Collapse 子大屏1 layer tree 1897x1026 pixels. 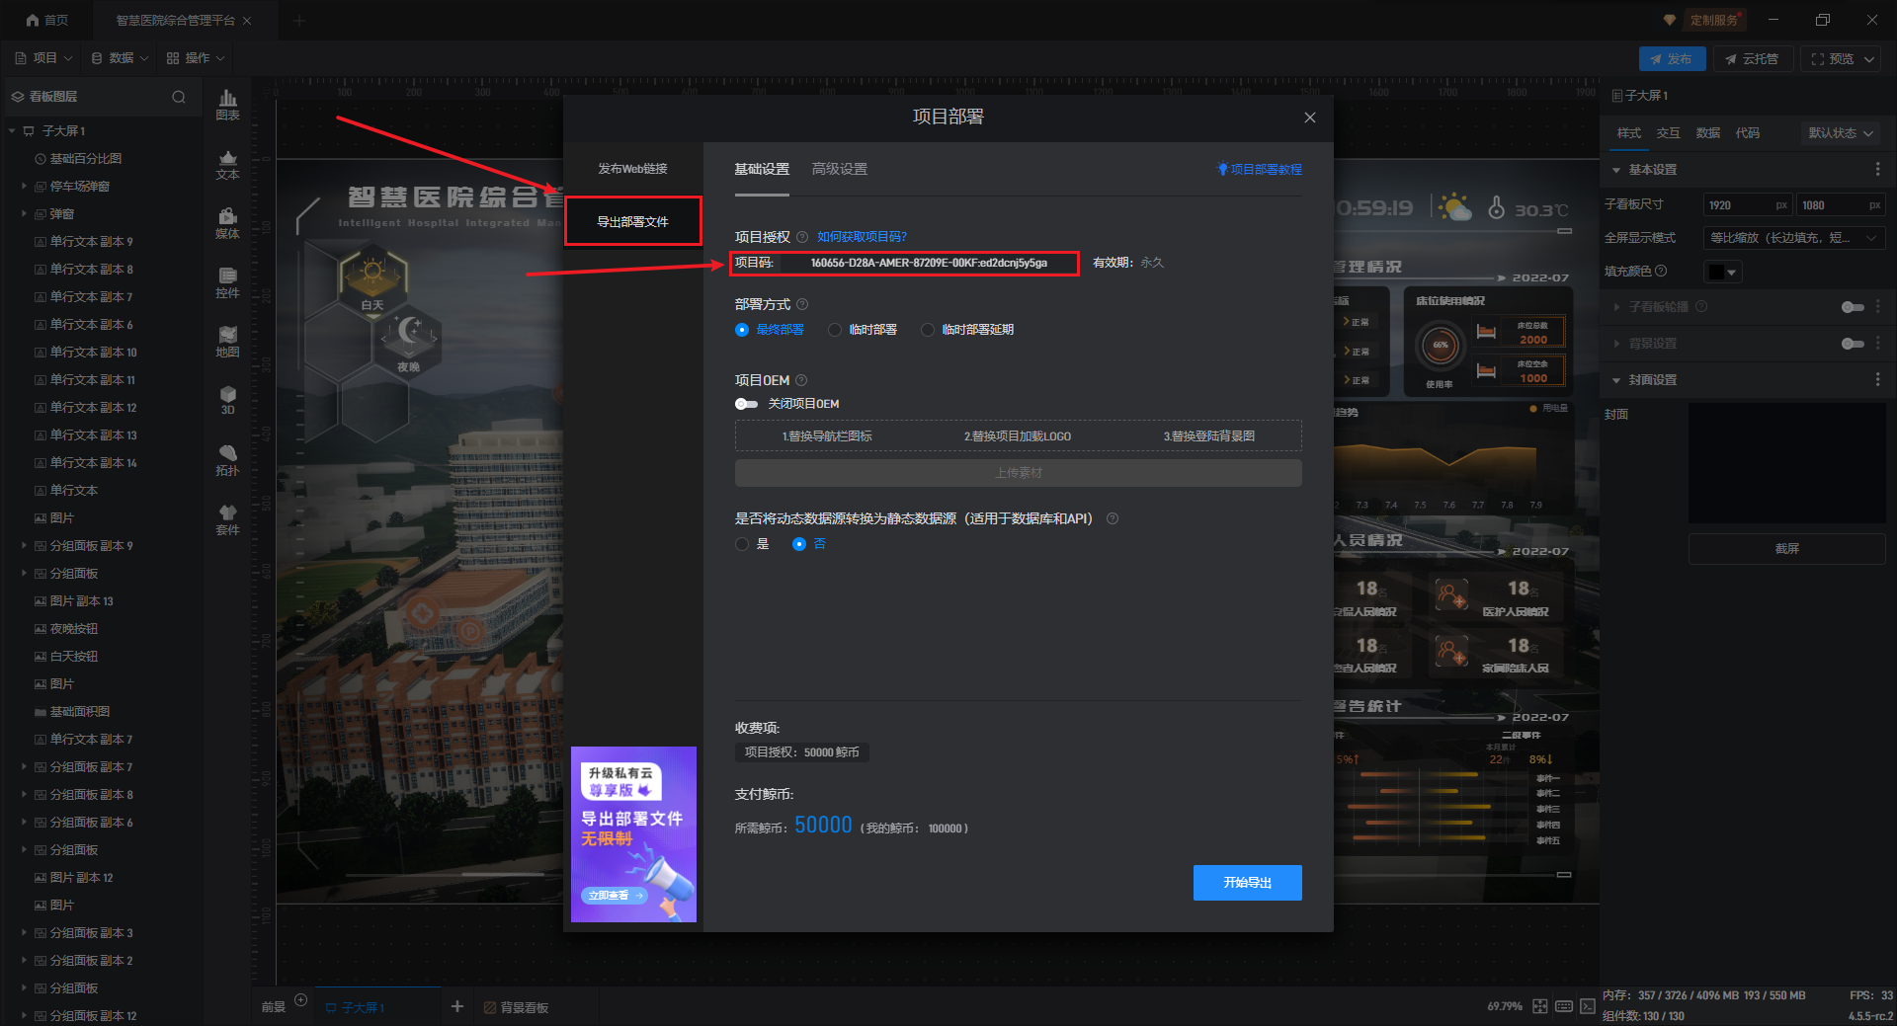[x=12, y=131]
